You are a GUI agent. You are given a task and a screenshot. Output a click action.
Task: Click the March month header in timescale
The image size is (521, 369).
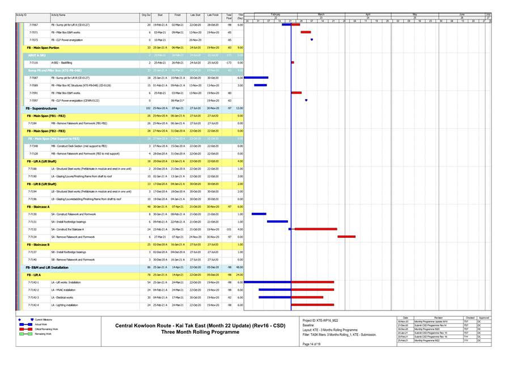coord(321,14)
